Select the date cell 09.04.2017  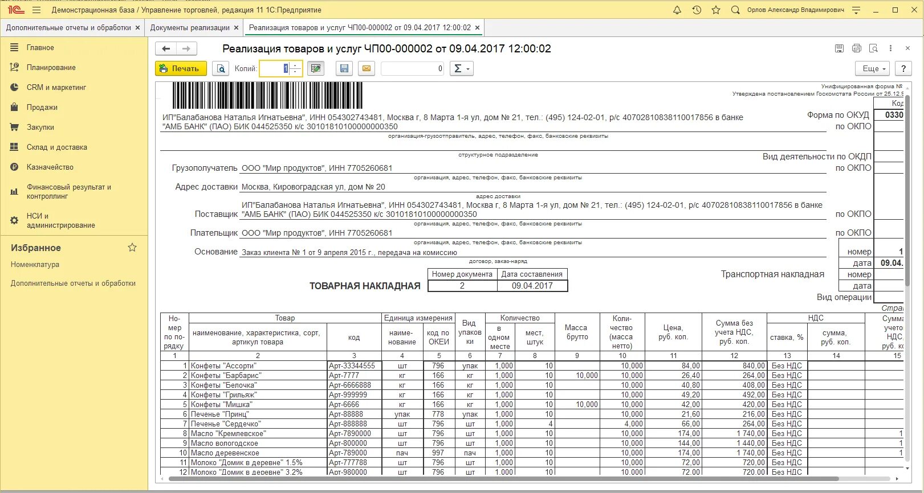click(532, 286)
